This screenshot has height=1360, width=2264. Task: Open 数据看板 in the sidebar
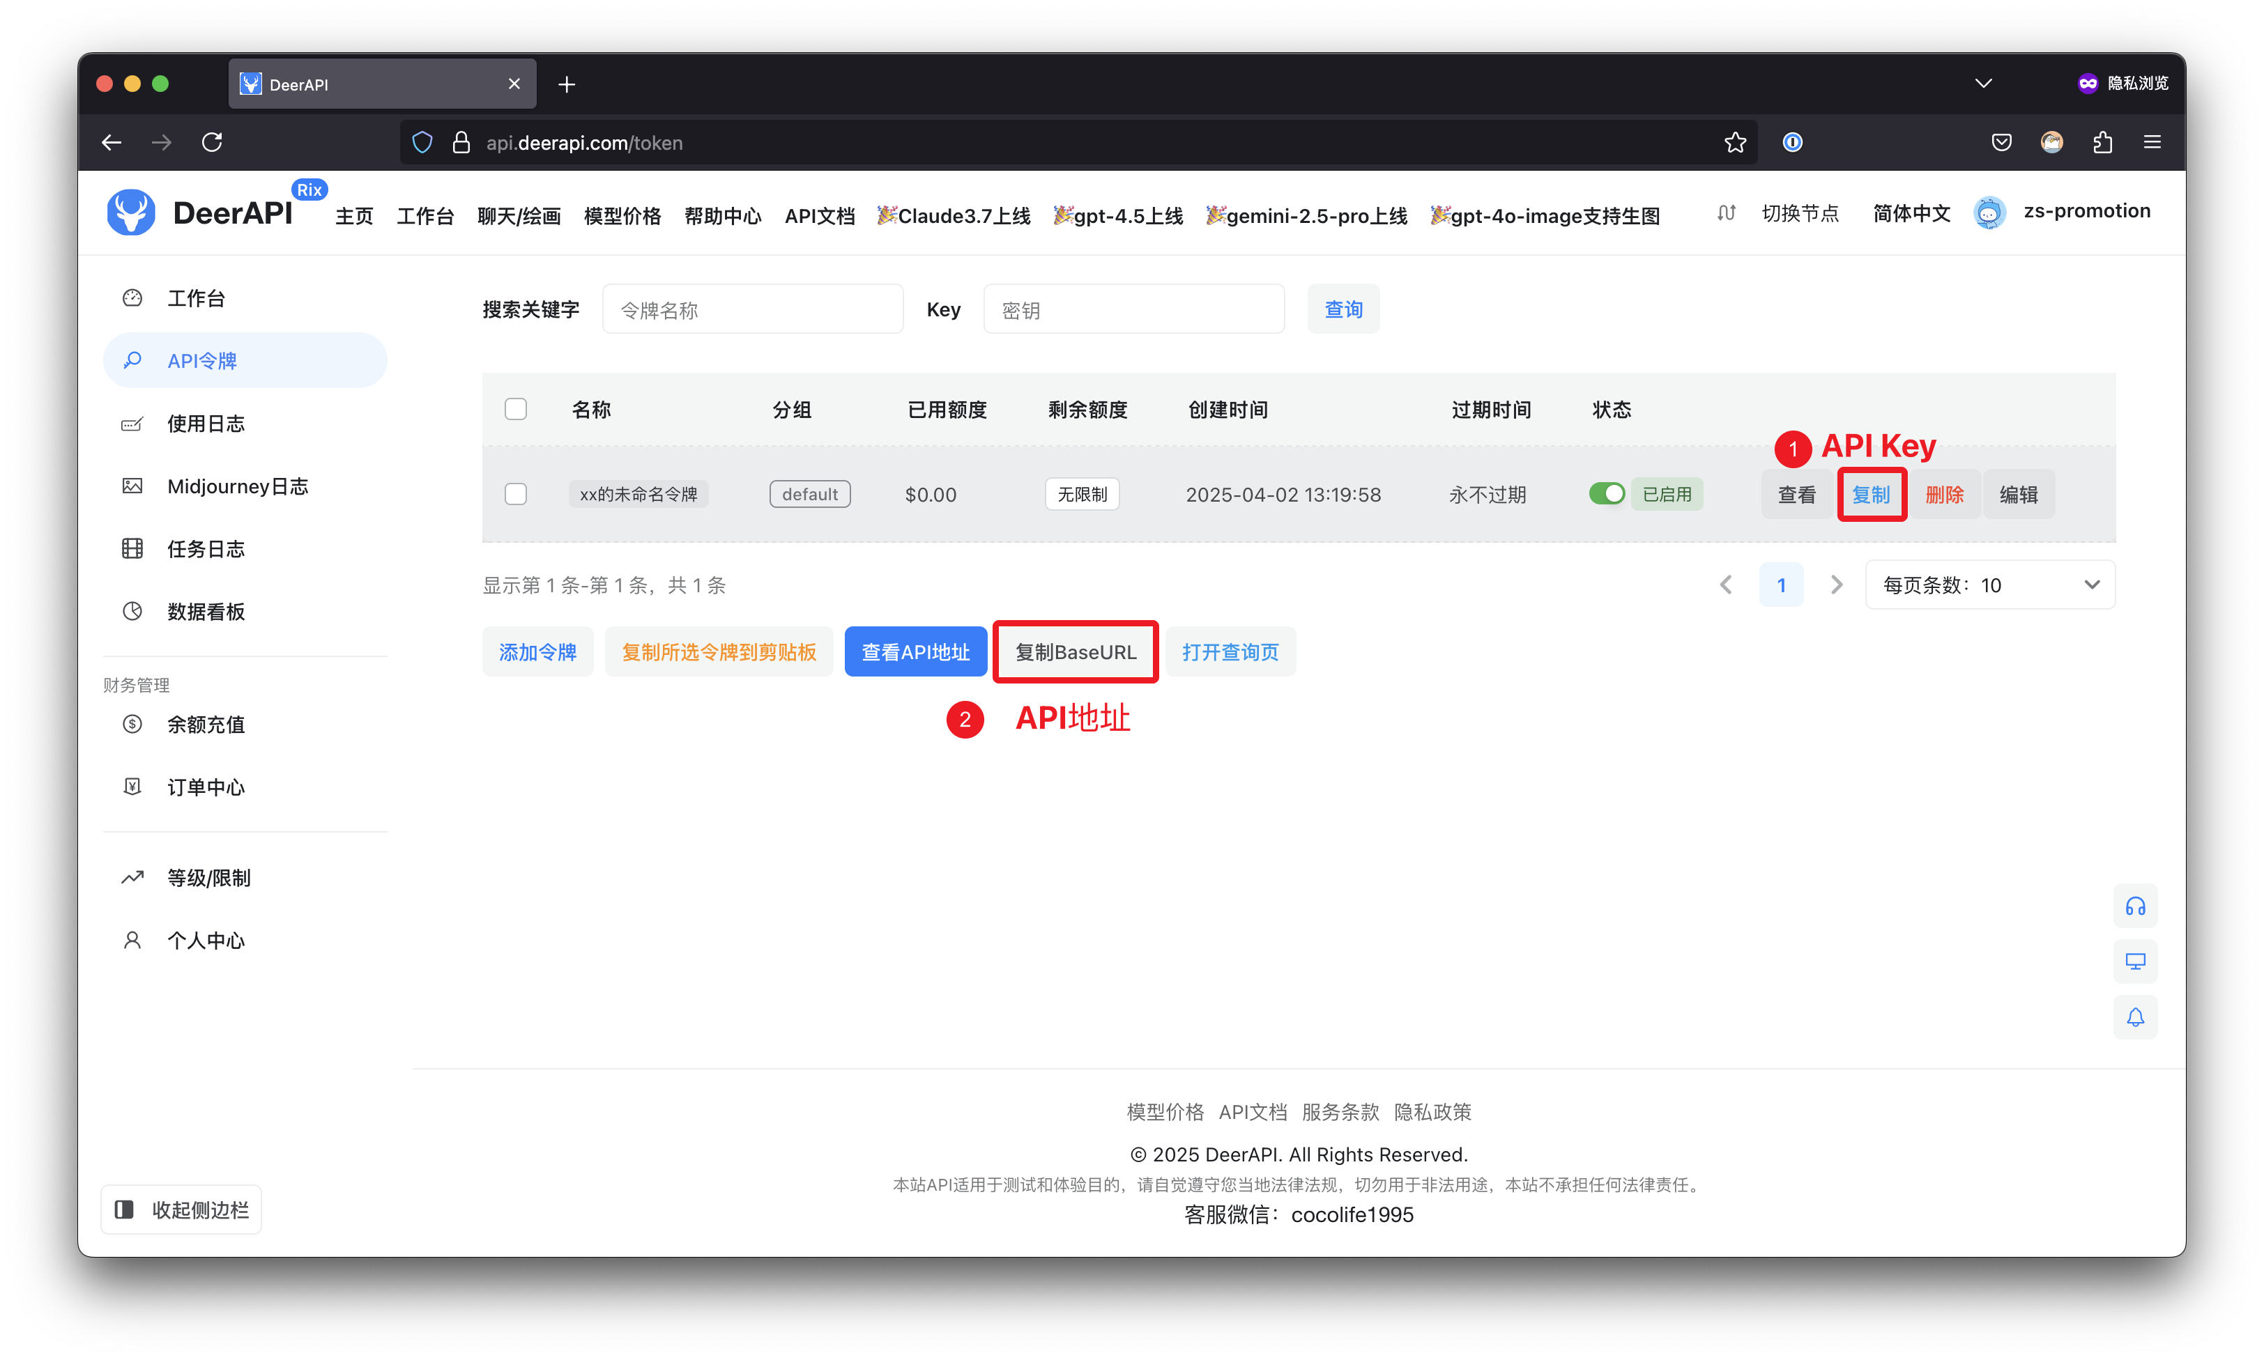245,611
